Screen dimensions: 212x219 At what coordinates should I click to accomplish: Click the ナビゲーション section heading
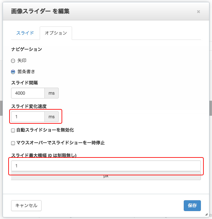click(x=27, y=49)
